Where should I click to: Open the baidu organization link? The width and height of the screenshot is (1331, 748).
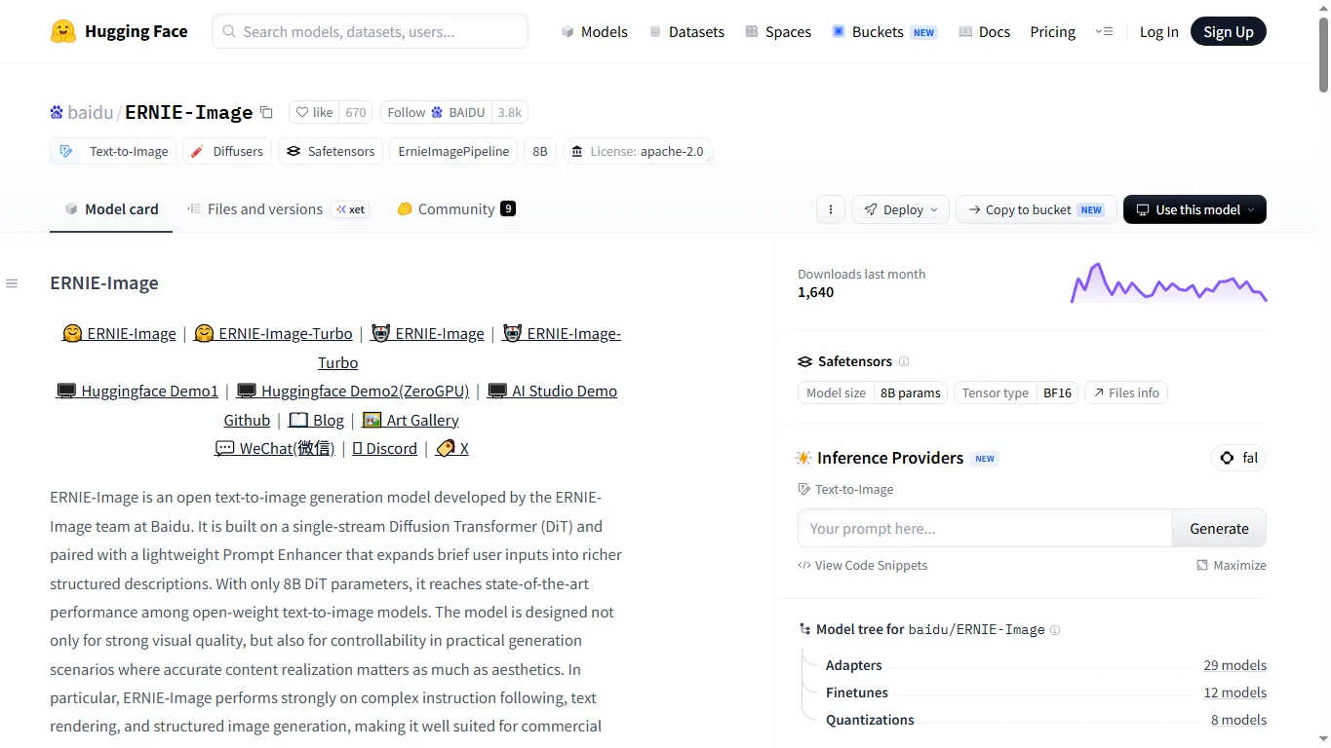[91, 112]
